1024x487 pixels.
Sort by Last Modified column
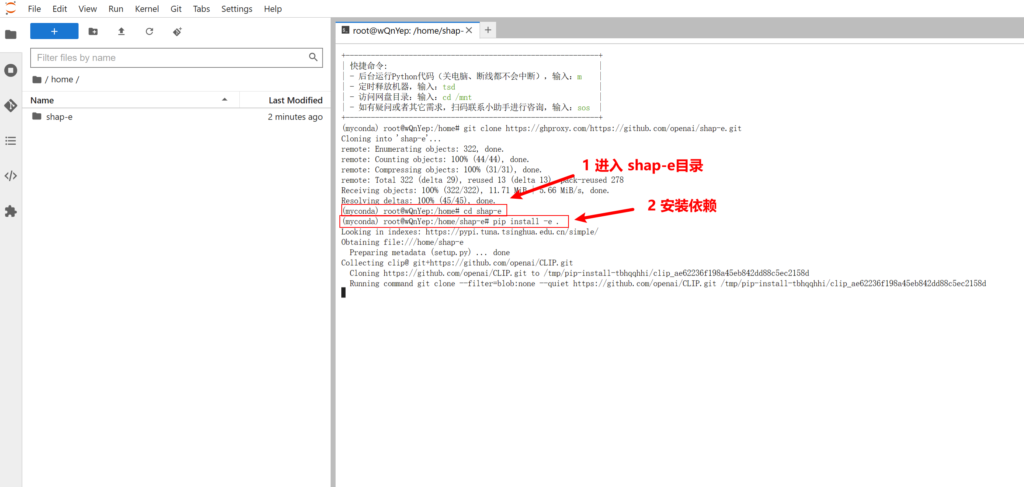coord(295,100)
